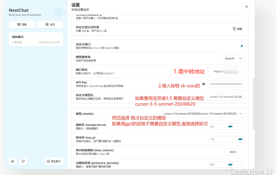This screenshot has width=276, height=175.
Task: Toggle API Key visibility eye icon
Action: pyautogui.click(x=204, y=84)
